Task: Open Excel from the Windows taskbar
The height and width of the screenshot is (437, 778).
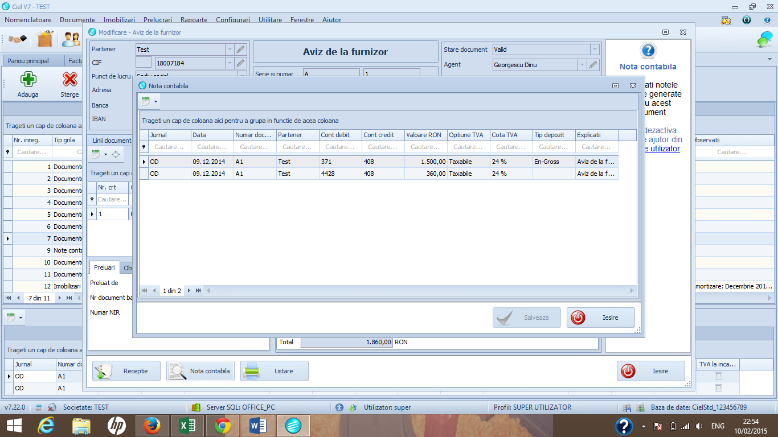Action: [187, 426]
